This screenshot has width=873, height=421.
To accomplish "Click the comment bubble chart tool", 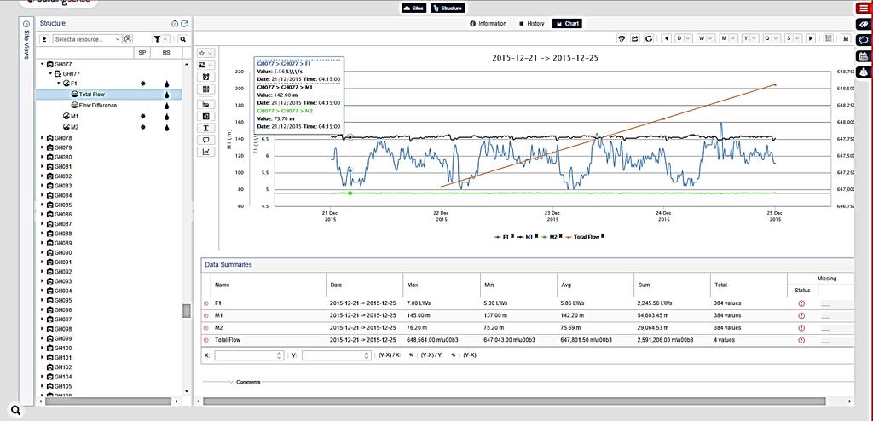I will click(206, 140).
